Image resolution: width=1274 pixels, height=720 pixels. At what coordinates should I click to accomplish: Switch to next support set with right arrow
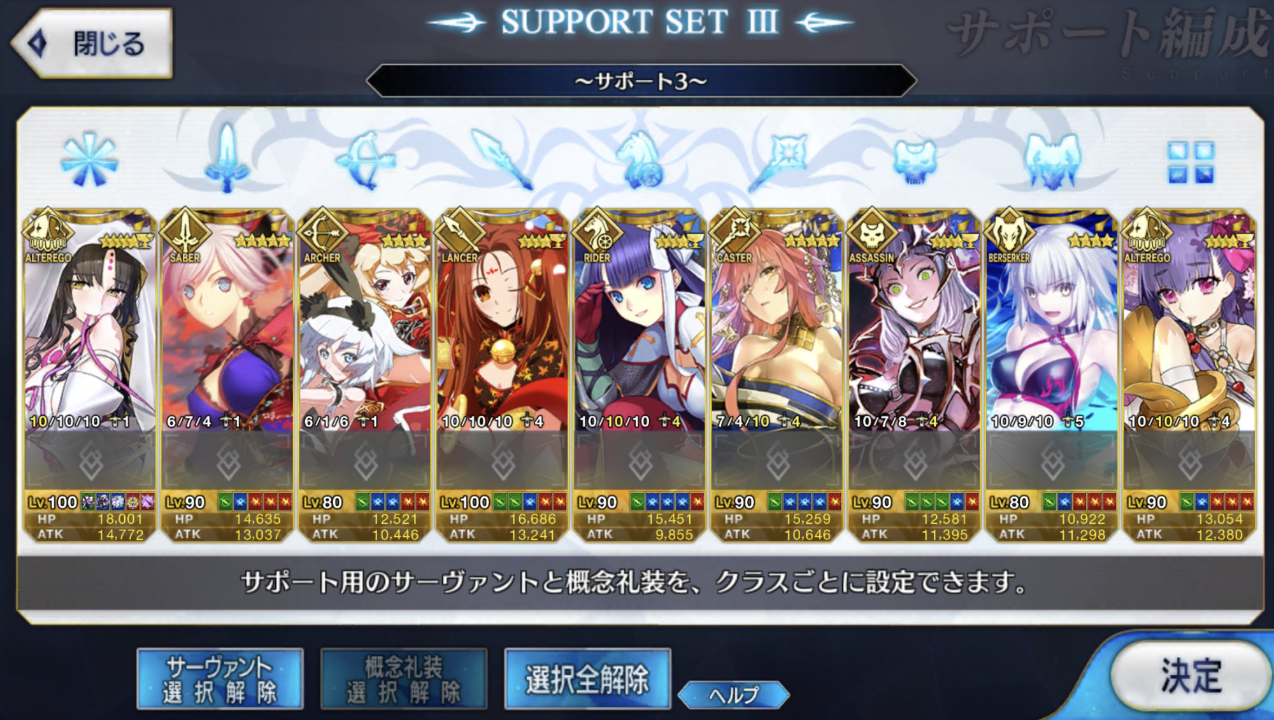tap(824, 23)
